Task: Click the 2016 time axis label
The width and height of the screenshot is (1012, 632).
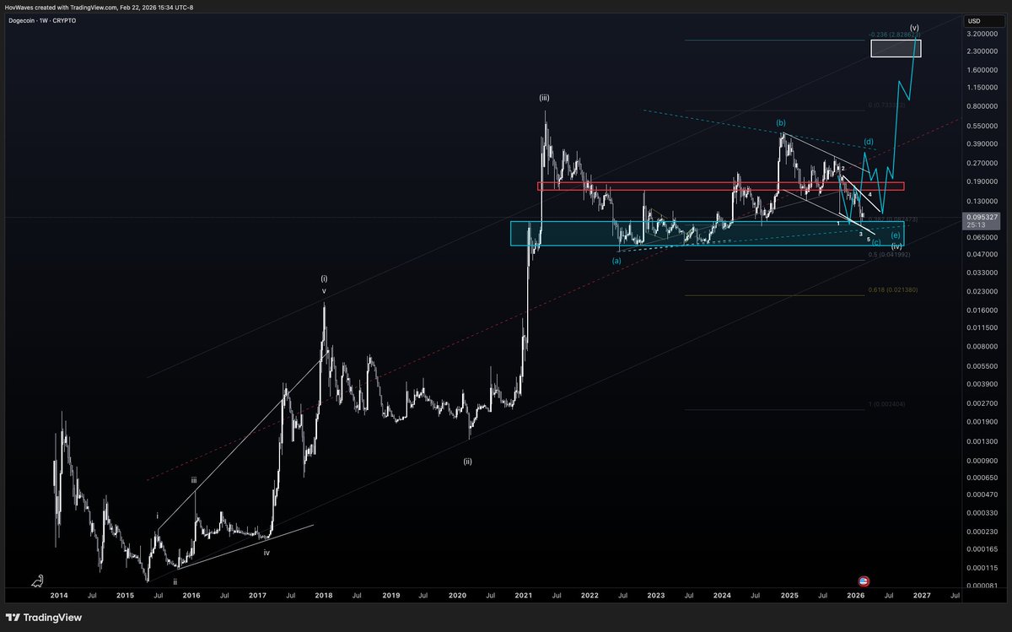Action: (x=191, y=595)
